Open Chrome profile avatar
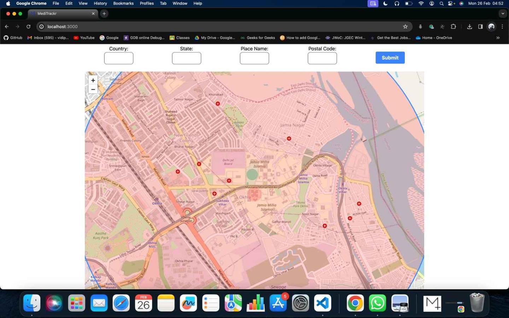509x318 pixels. click(x=491, y=26)
